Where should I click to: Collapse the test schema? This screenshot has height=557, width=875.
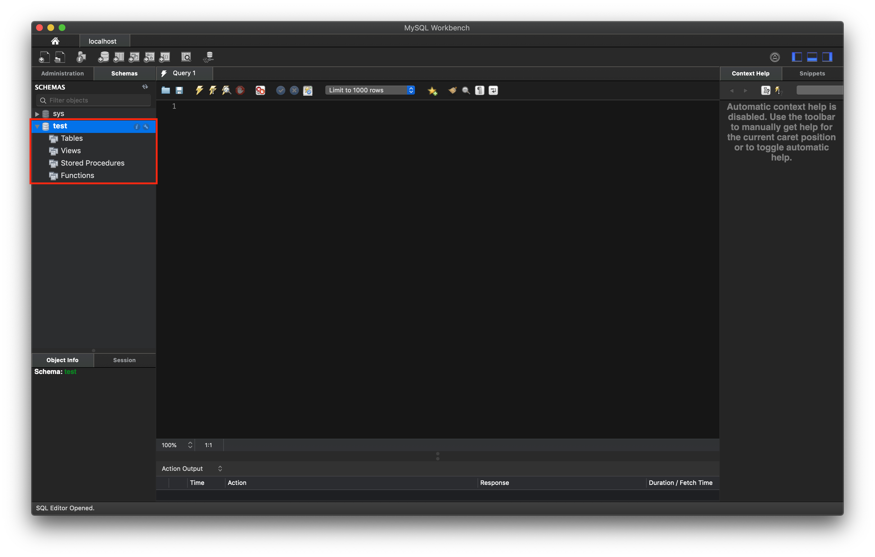coord(37,126)
